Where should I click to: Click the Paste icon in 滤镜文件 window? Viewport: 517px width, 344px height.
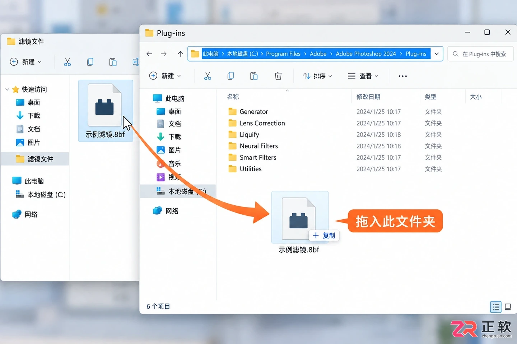(113, 62)
